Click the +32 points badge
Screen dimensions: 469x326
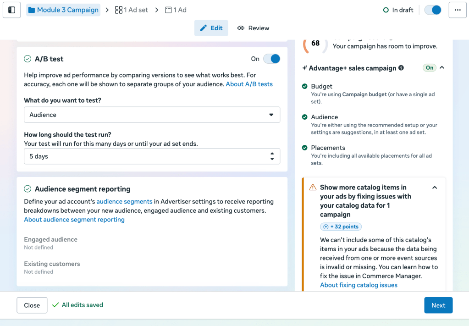341,227
